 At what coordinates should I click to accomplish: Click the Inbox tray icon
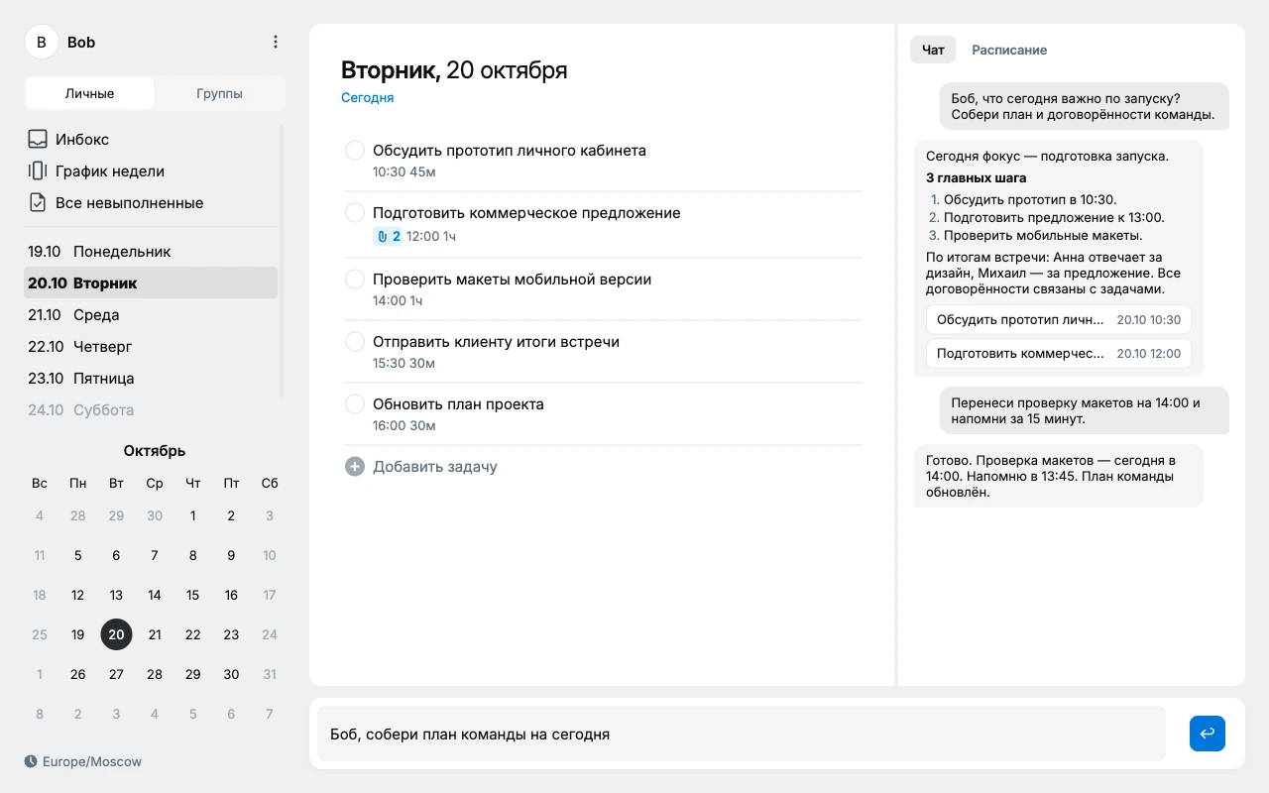click(x=38, y=139)
